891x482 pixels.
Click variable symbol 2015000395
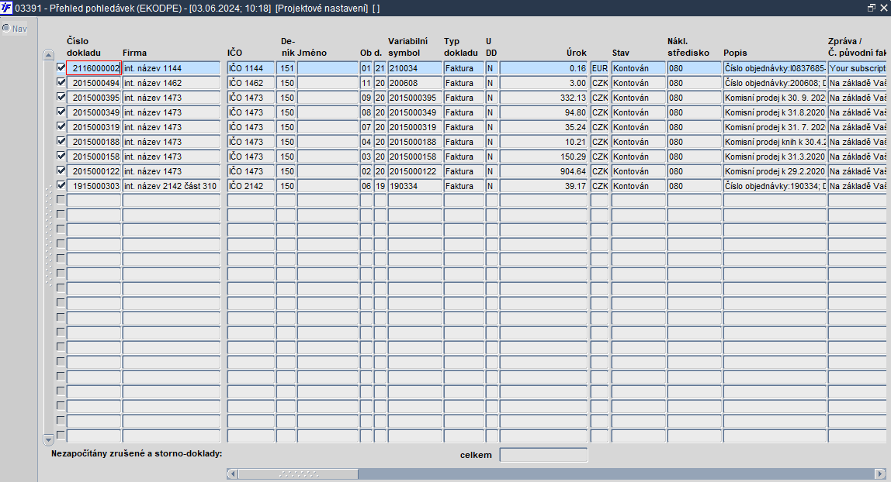pyautogui.click(x=414, y=98)
